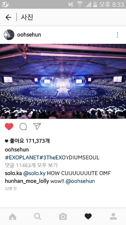The width and height of the screenshot is (126, 225).
Task: Go to Home tab in bottom bar
Action: click(x=13, y=216)
